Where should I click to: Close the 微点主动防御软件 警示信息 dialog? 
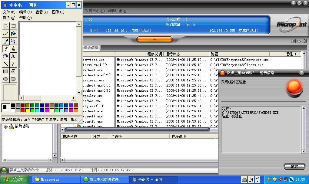(301, 73)
